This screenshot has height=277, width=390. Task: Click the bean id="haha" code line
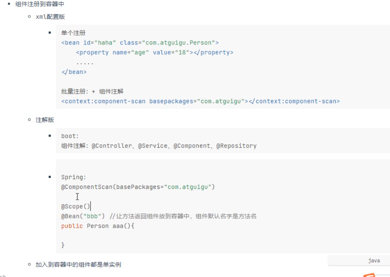(x=140, y=43)
